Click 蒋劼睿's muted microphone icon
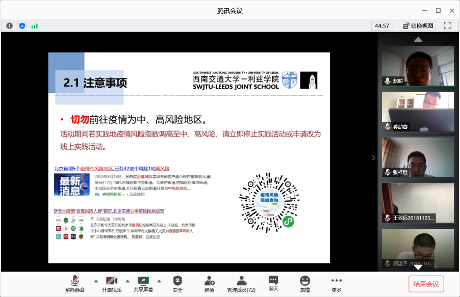The width and height of the screenshot is (460, 297). pos(388,127)
